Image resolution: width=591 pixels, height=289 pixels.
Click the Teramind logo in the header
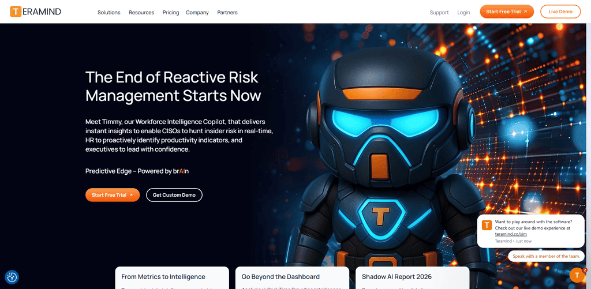click(35, 12)
